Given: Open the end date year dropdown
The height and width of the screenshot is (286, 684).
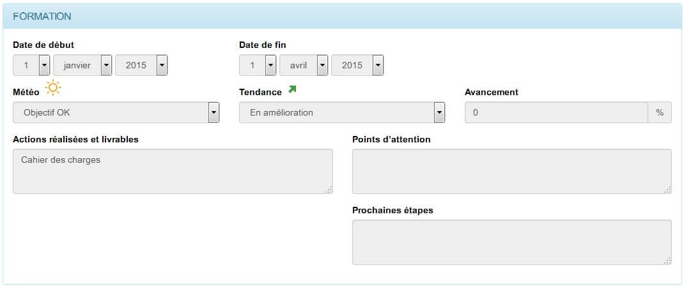Looking at the screenshot, I should point(358,65).
